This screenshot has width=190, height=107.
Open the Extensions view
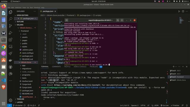[x=11, y=40]
